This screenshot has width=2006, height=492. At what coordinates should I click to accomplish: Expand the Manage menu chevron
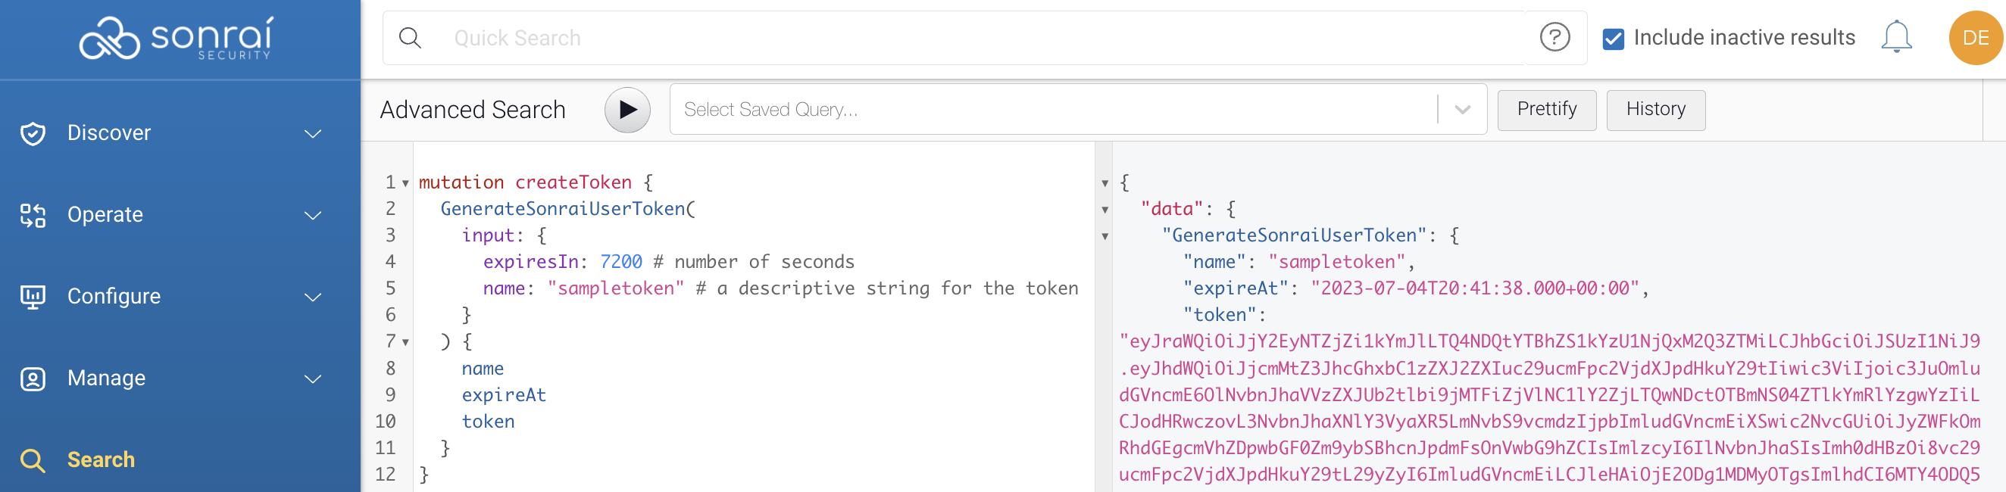pos(313,379)
